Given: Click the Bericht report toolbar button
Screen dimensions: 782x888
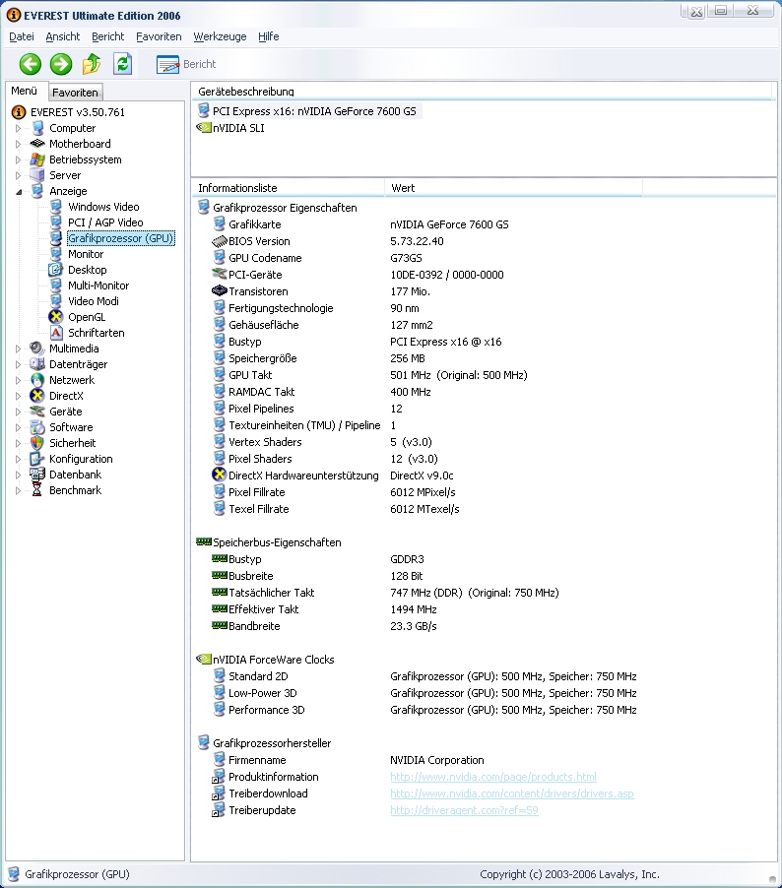Looking at the screenshot, I should tap(186, 64).
